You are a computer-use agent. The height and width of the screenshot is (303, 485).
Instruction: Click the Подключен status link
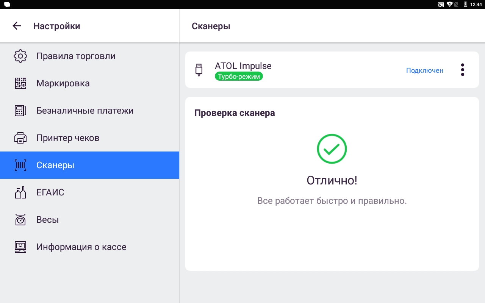424,70
